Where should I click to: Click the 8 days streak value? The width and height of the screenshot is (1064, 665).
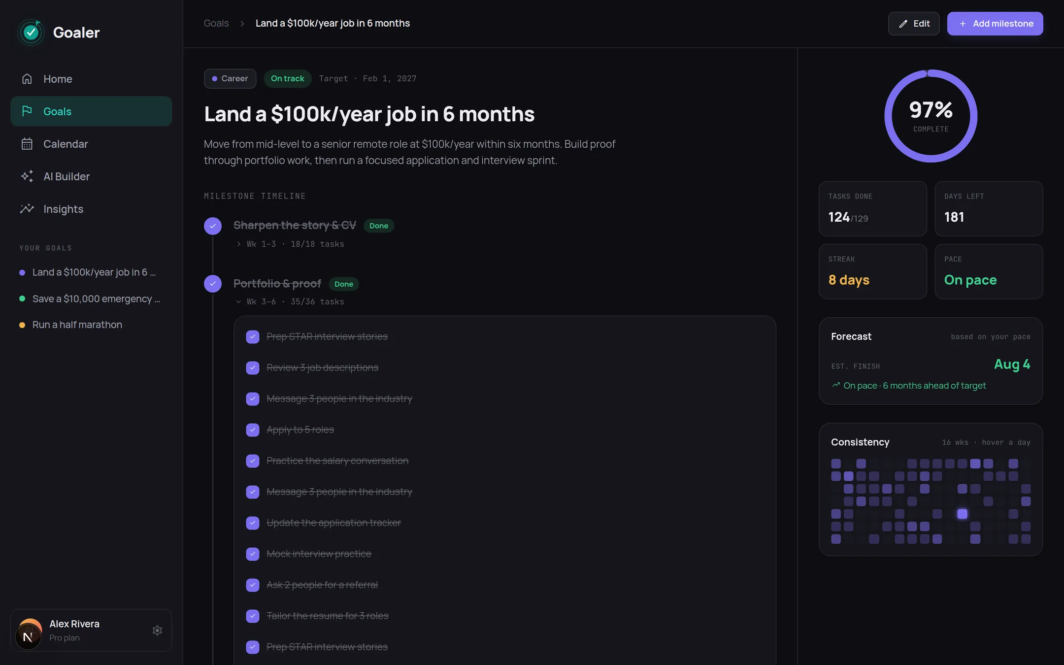[x=849, y=280]
